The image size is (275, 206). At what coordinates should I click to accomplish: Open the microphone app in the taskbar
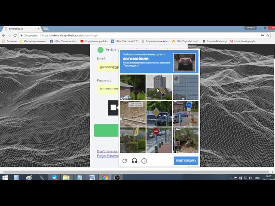pyautogui.click(x=41, y=178)
